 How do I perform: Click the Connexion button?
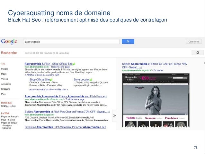[193, 41]
